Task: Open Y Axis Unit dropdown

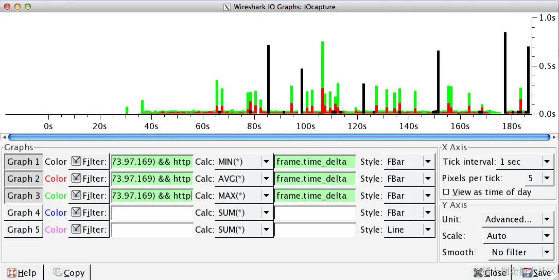Action: pos(518,219)
